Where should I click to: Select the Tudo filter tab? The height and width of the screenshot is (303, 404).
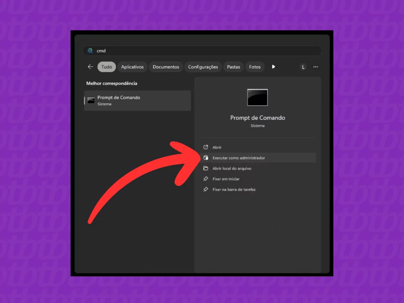click(107, 67)
